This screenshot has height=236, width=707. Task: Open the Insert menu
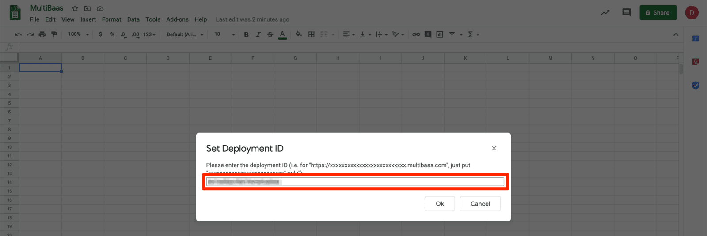click(88, 19)
